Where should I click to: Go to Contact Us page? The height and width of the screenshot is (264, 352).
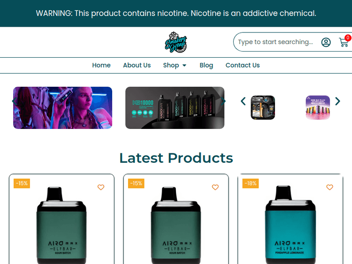243,65
